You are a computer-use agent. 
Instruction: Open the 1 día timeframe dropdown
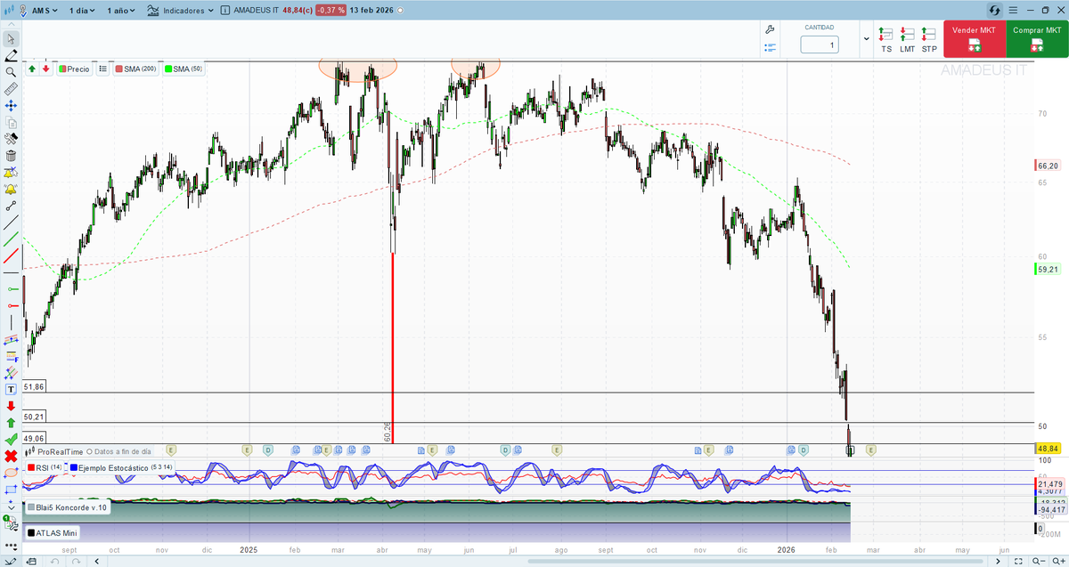click(x=83, y=11)
